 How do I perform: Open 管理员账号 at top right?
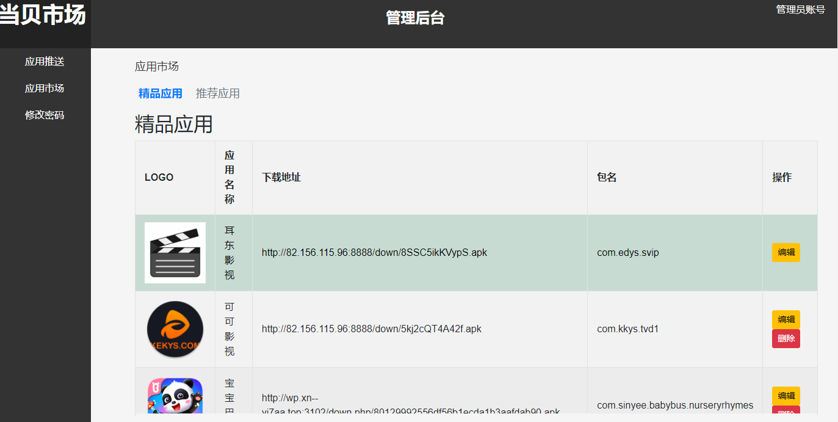800,9
